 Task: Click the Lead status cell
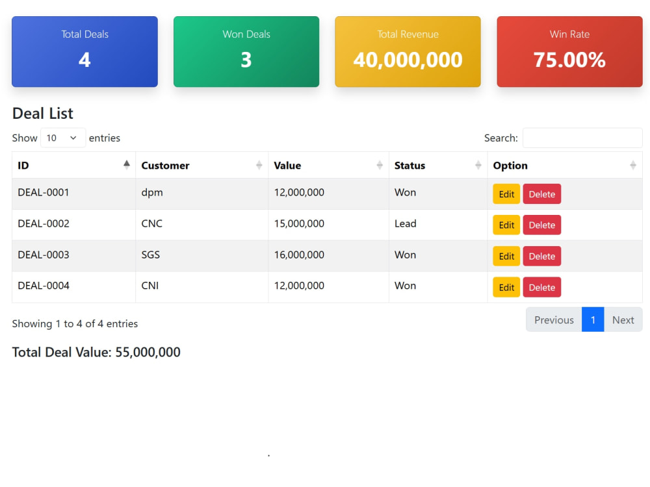[438, 223]
